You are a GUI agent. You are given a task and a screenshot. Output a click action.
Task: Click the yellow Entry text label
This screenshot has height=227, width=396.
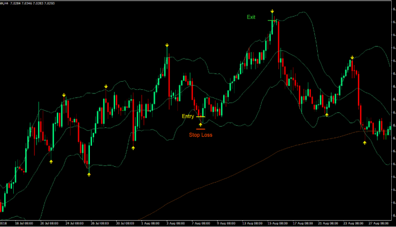click(188, 116)
